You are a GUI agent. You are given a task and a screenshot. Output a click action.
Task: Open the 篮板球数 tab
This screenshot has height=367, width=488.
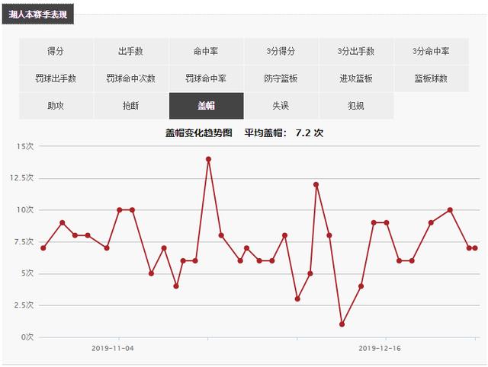point(432,78)
